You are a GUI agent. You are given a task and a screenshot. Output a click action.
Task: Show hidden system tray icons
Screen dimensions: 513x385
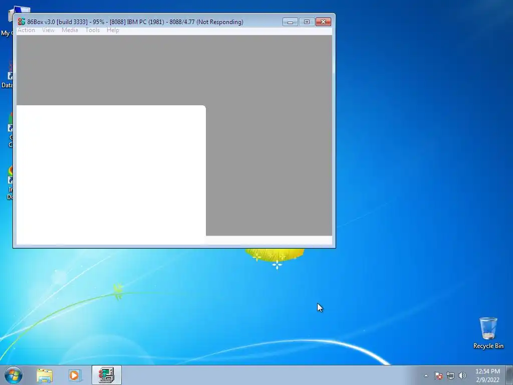pyautogui.click(x=426, y=375)
